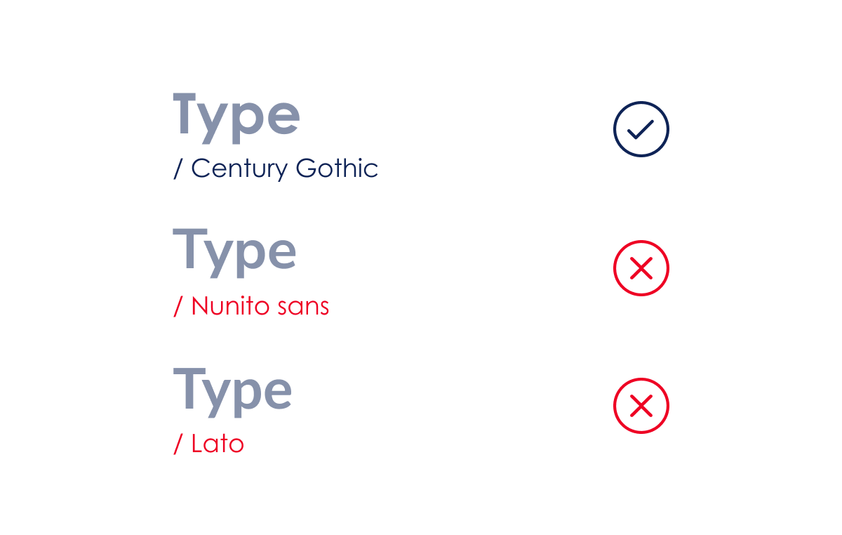Click letter T in the top Type heading
842x535 pixels.
[187, 114]
